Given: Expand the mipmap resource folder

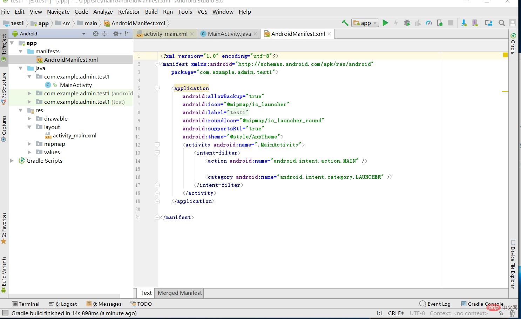Looking at the screenshot, I should point(29,144).
